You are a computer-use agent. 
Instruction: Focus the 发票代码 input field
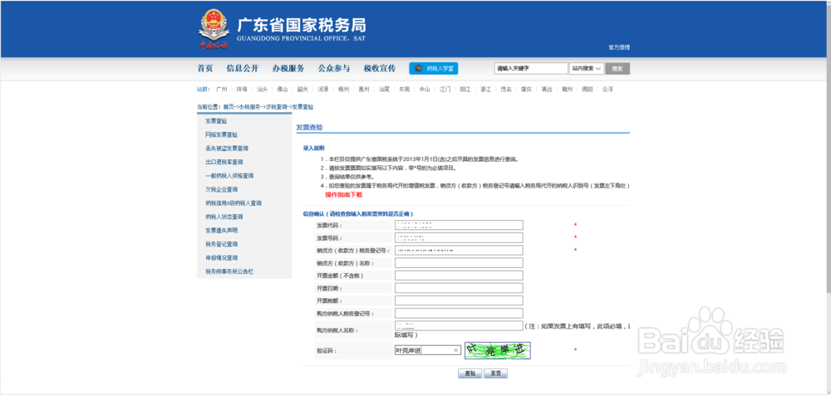point(459,225)
